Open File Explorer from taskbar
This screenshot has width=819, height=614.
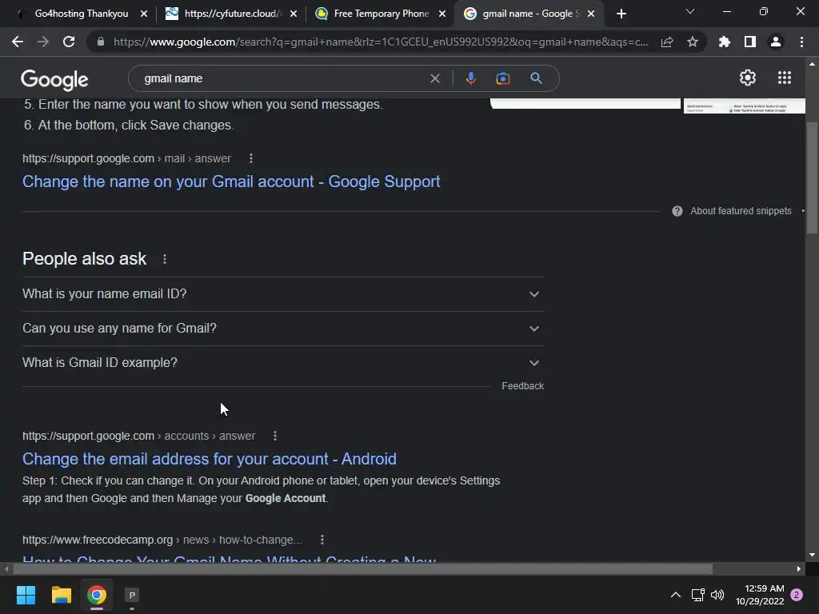tap(61, 595)
